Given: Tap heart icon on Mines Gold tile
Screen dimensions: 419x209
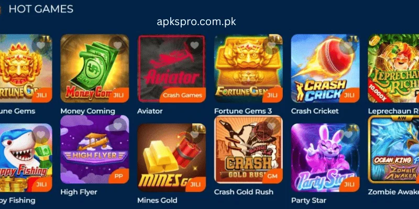Looking at the screenshot, I should 194,134.
